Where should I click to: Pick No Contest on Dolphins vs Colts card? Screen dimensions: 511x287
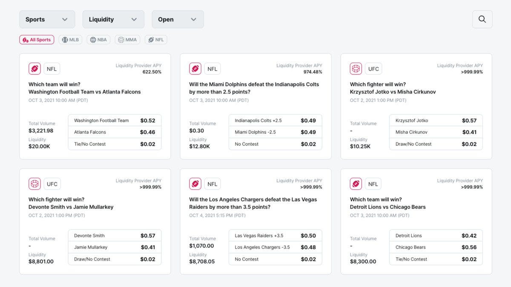(x=275, y=144)
